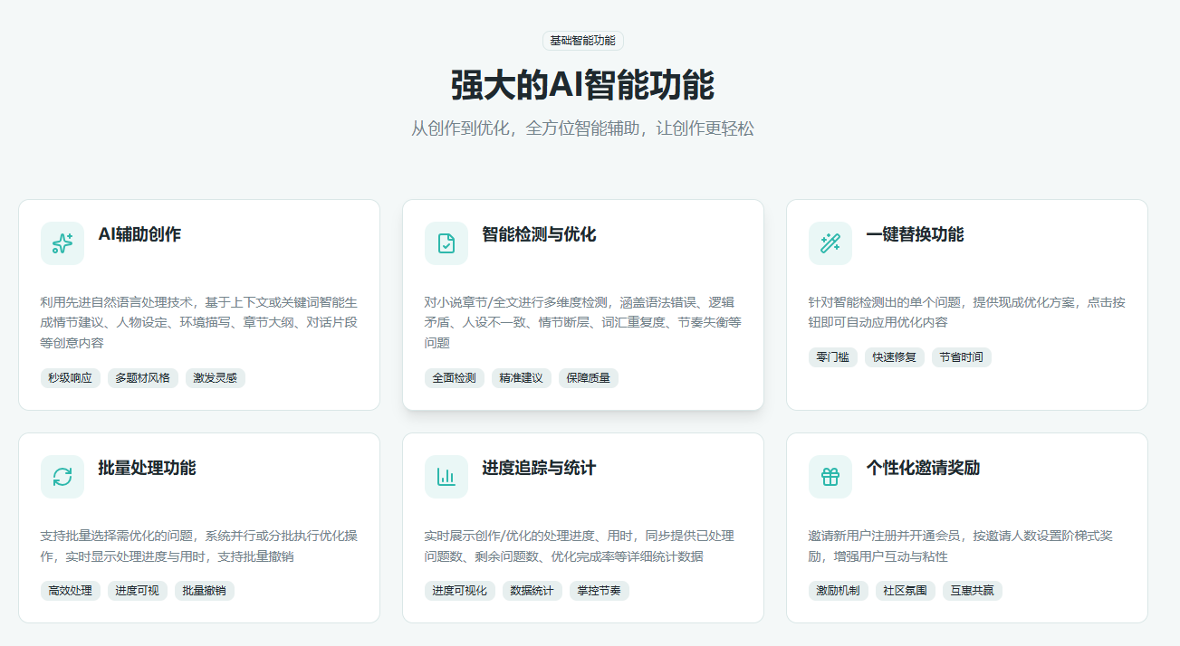Click the 批量处理功能 circular refresh icon
Viewport: 1180px width, 646px height.
coord(62,475)
